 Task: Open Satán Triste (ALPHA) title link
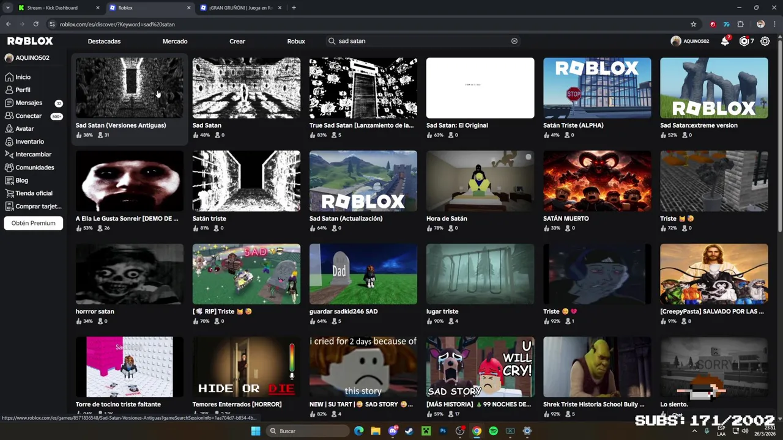pyautogui.click(x=573, y=125)
